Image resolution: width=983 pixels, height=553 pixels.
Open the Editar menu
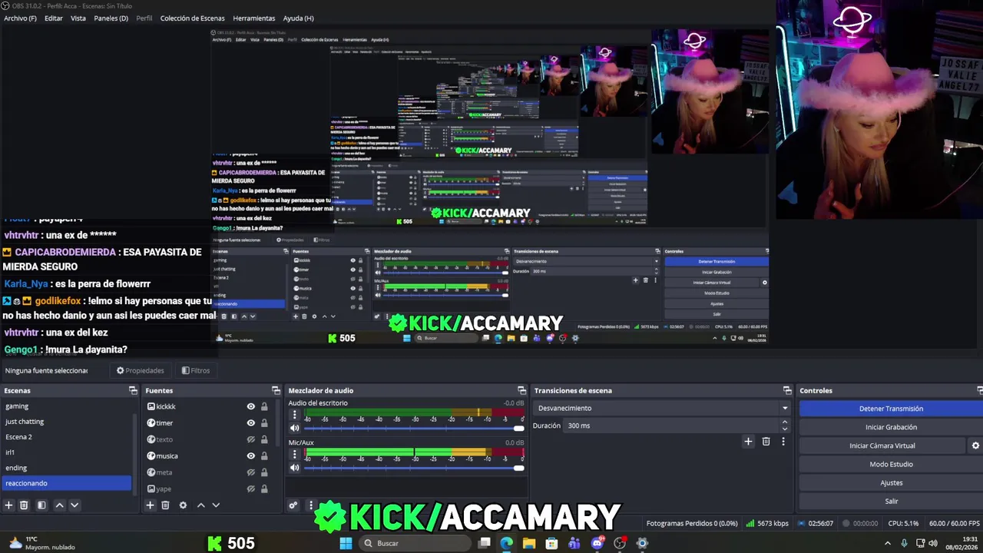click(x=54, y=18)
